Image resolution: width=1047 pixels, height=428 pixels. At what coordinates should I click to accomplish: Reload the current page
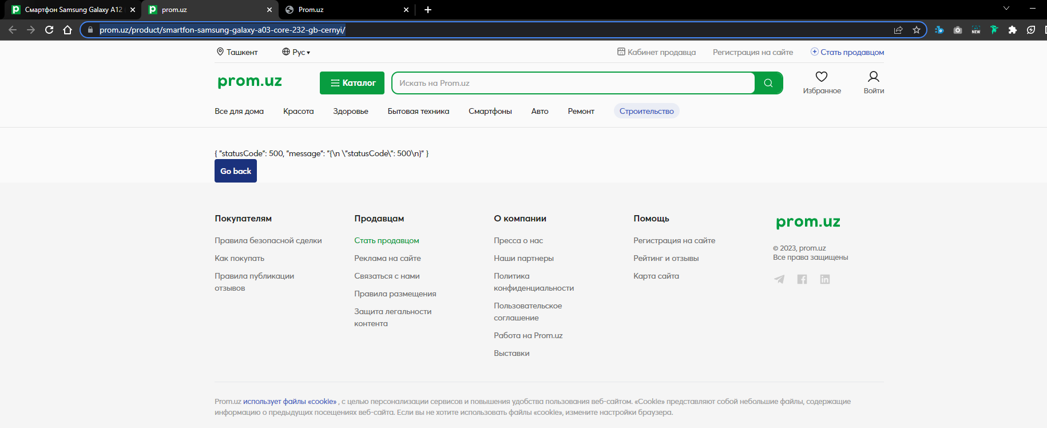[x=49, y=30]
